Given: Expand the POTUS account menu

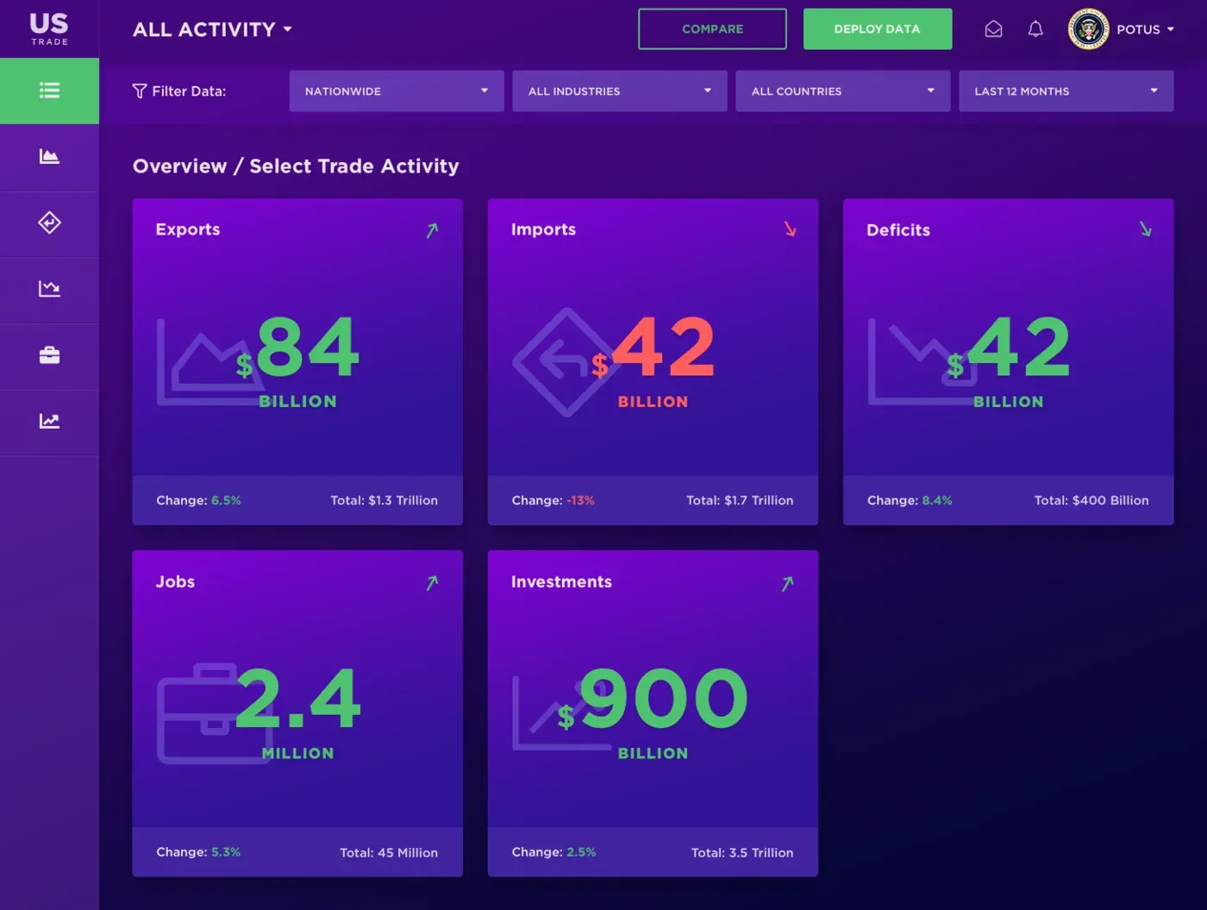Looking at the screenshot, I should 1146,29.
